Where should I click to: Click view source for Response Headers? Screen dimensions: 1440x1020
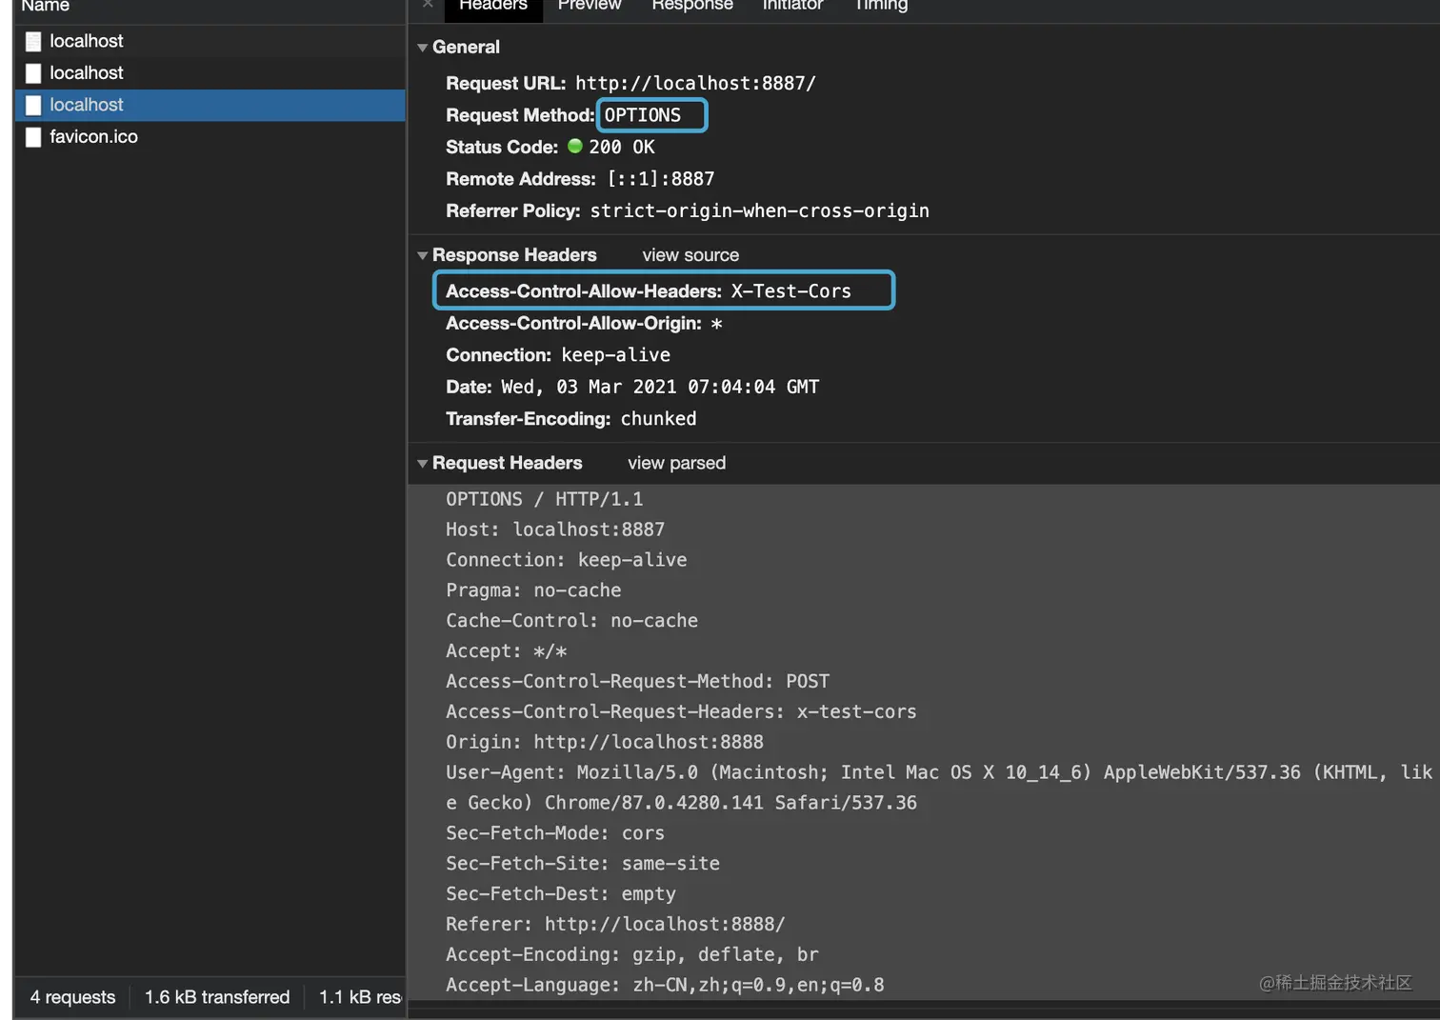(690, 255)
